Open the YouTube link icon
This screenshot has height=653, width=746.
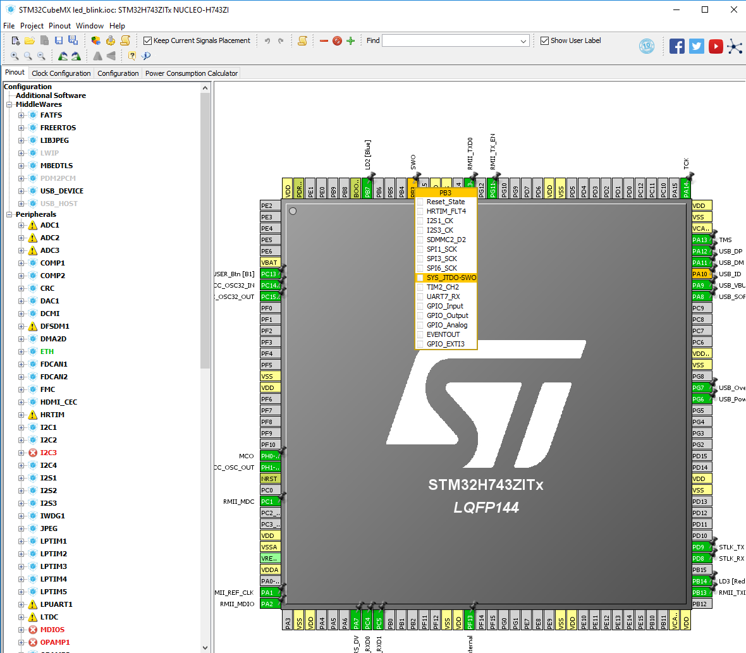716,46
